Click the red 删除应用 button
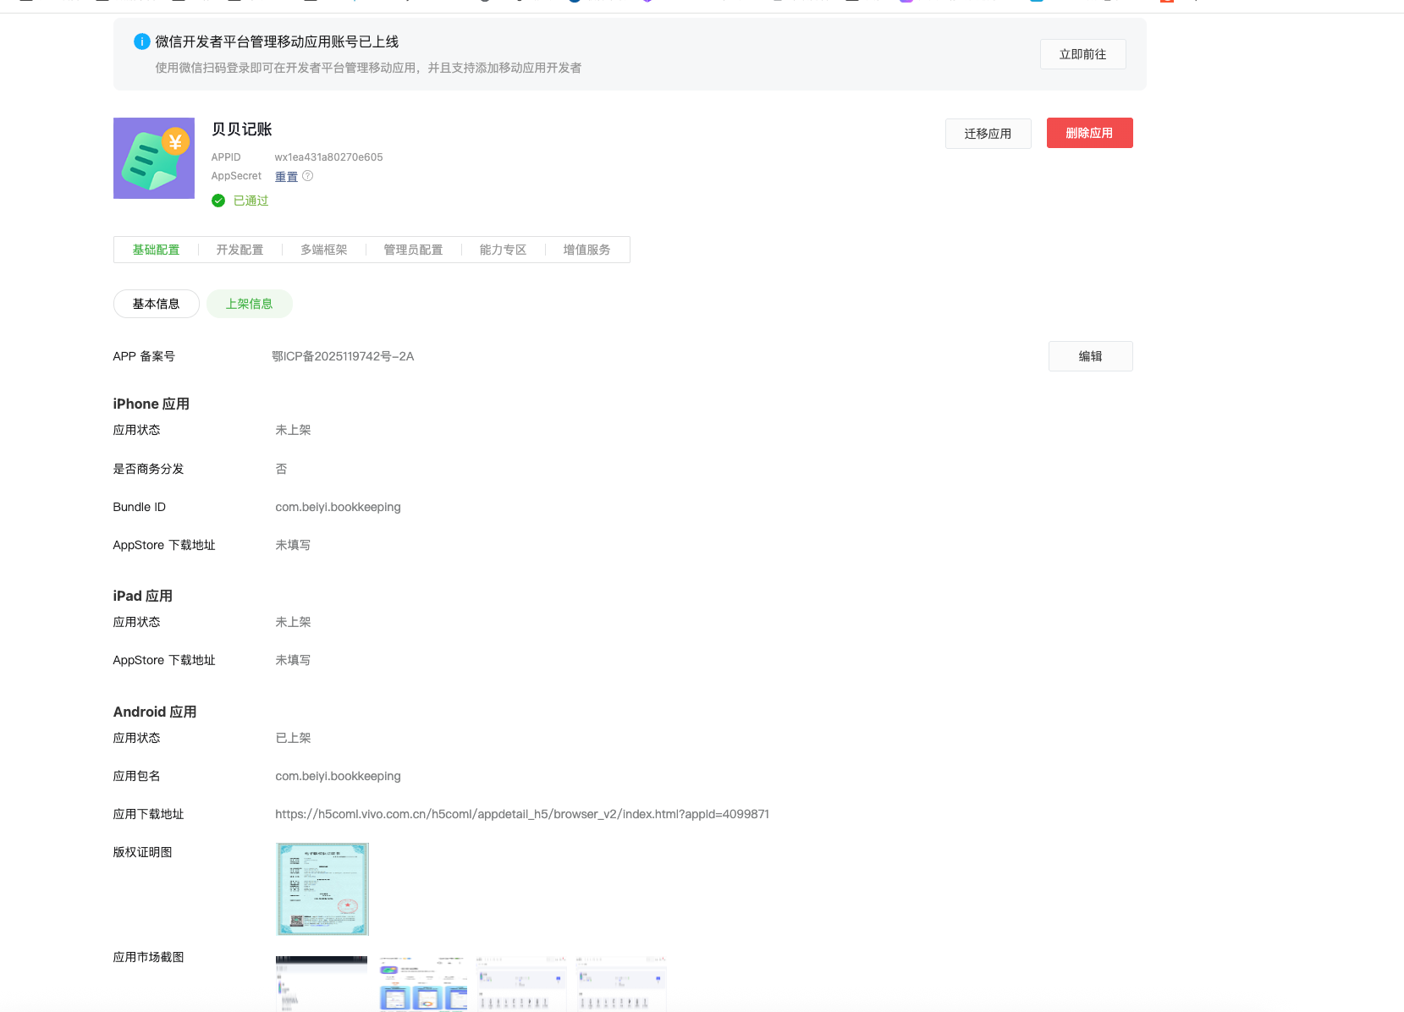Screen dimensions: 1404x1012 1090,133
